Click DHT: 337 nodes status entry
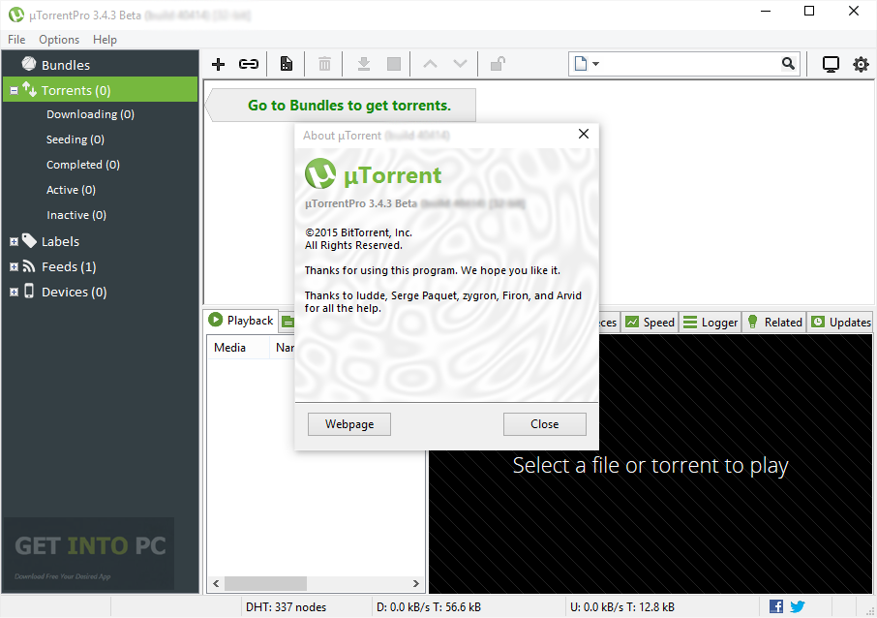Viewport: 877px width, 618px height. click(286, 606)
